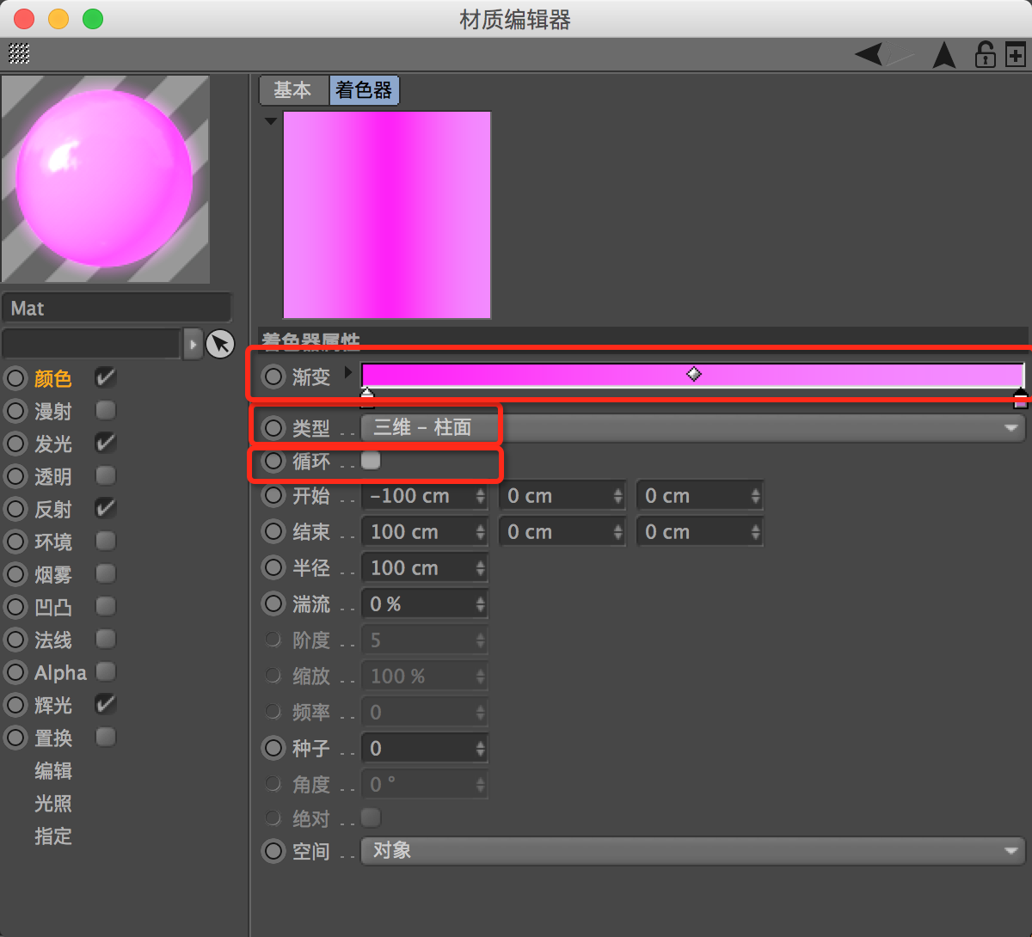The image size is (1032, 937).
Task: Click the keyframe dot next to 空间
Action: [x=273, y=852]
